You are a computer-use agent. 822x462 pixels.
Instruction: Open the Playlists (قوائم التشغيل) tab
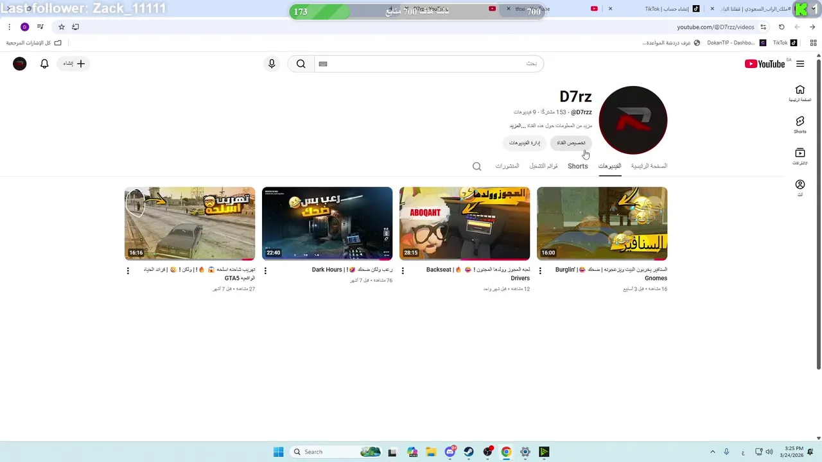(x=544, y=166)
